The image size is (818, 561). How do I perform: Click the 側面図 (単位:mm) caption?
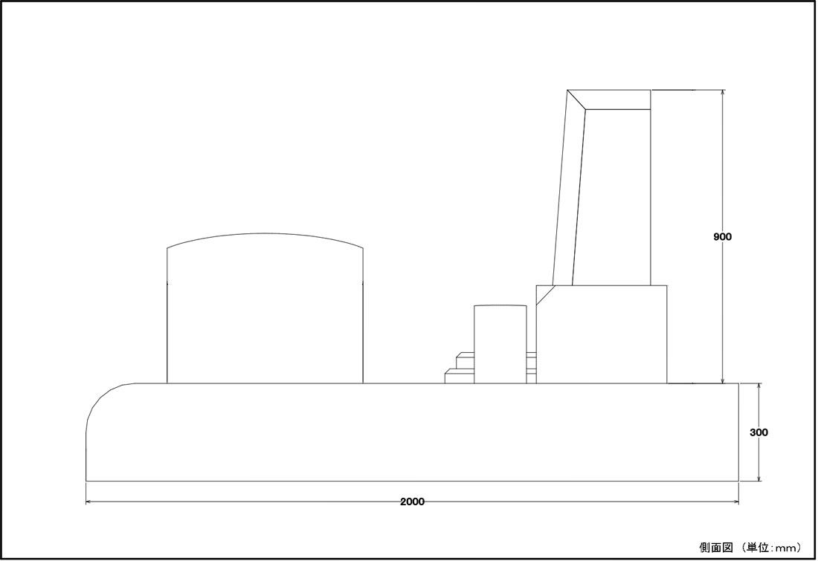(750, 548)
